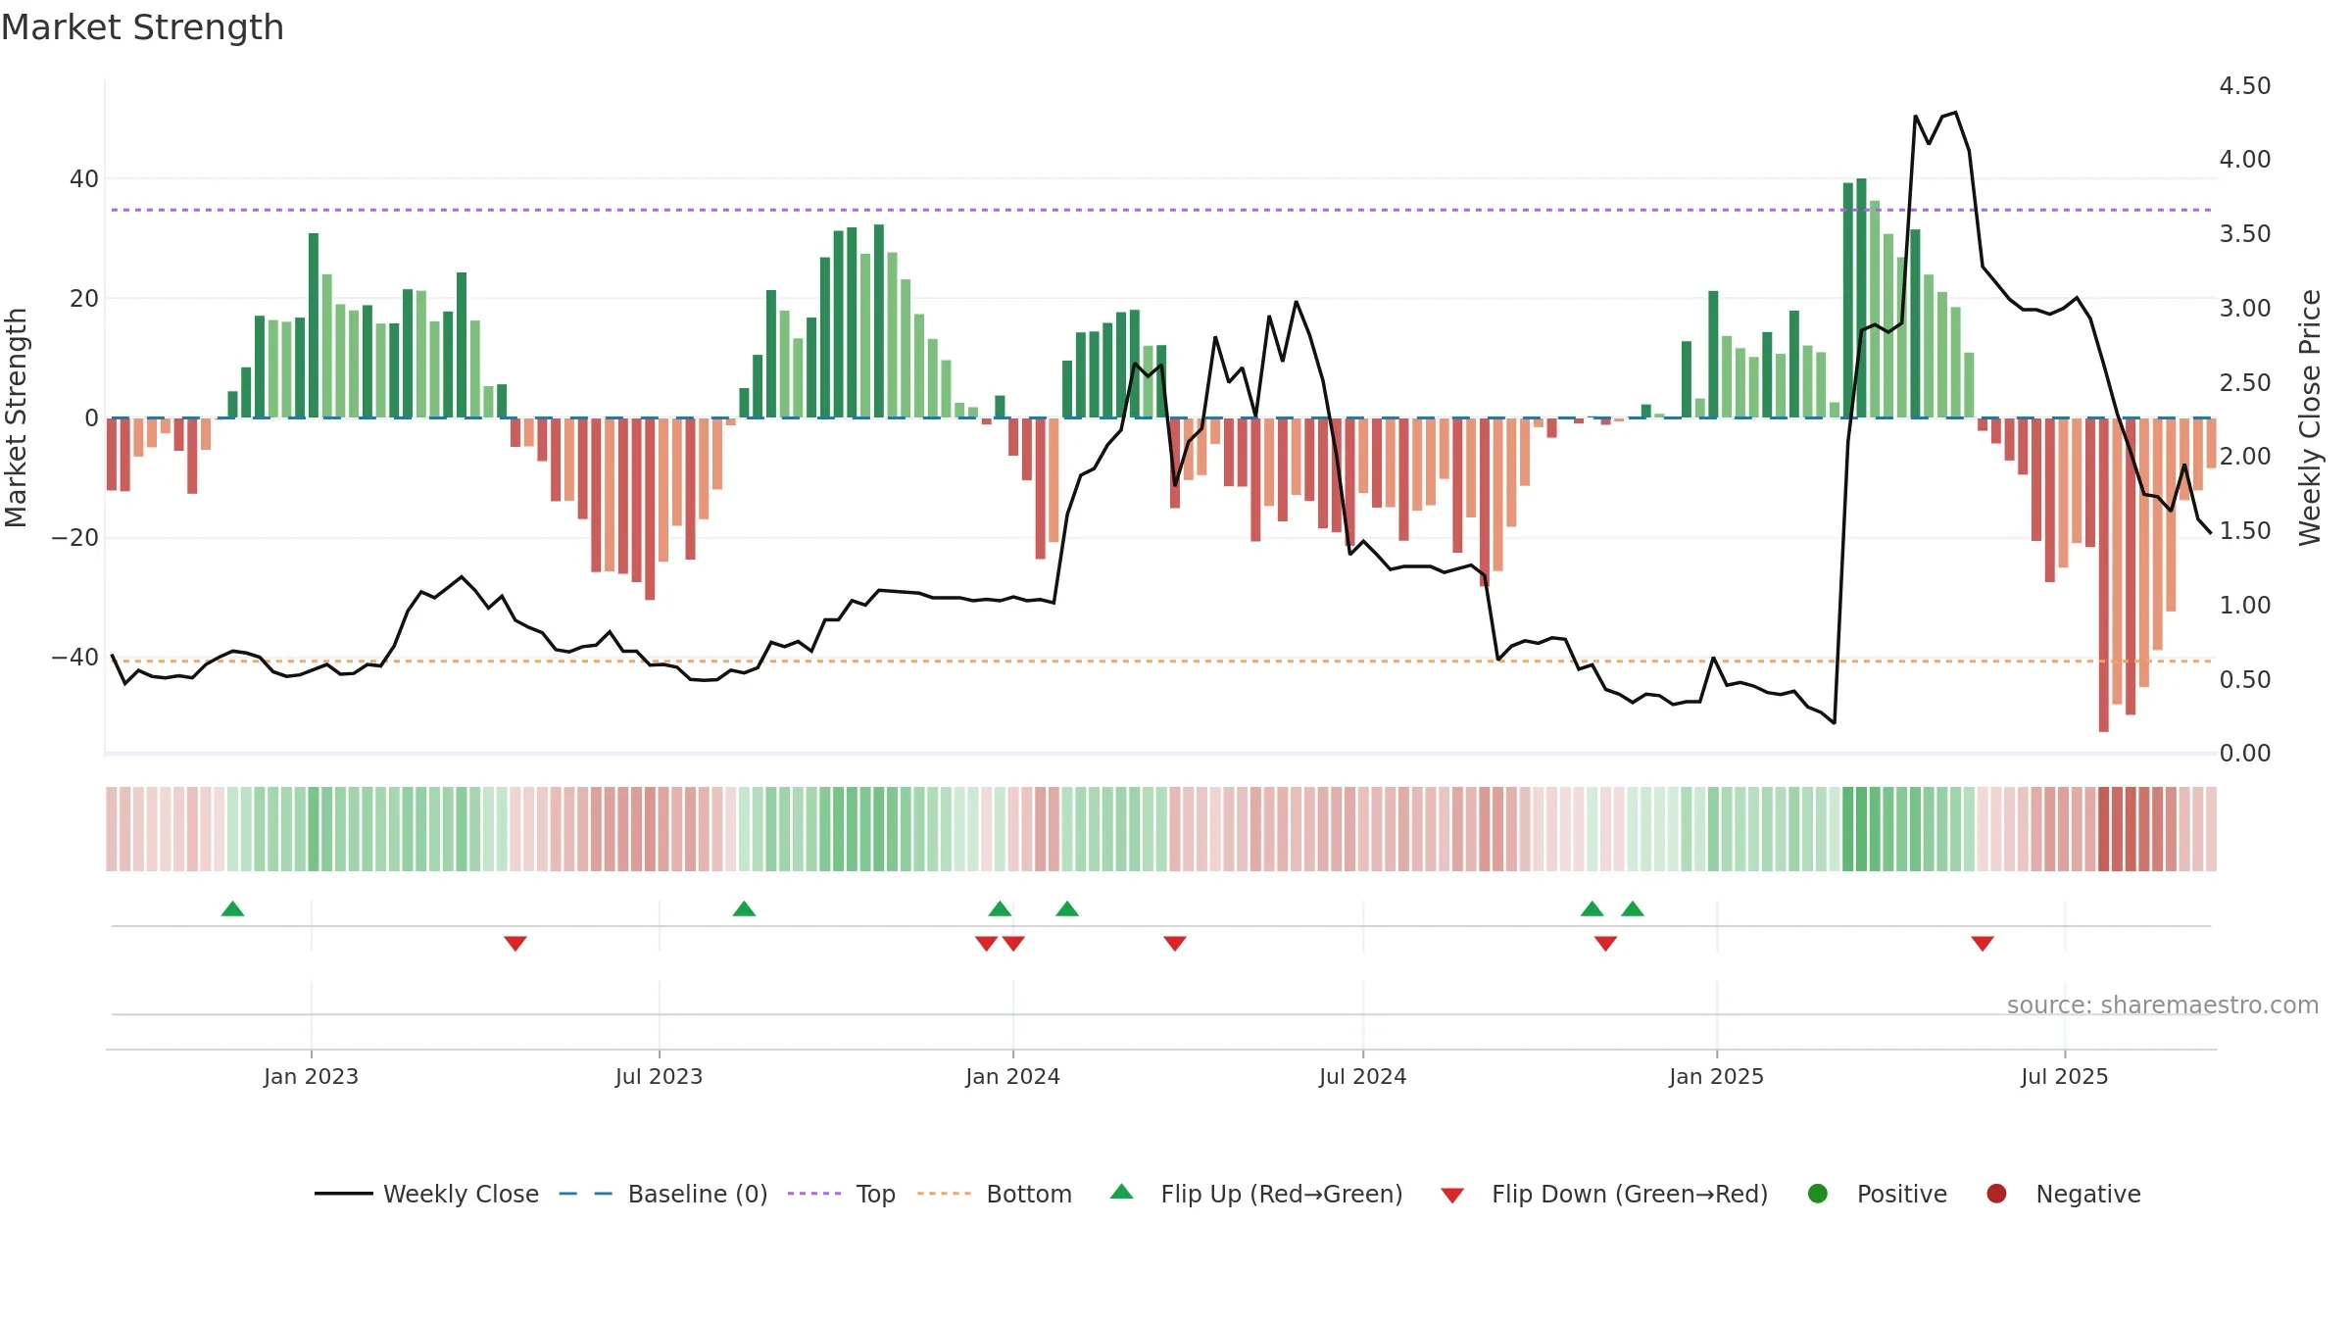Click the Jan 2023 x-axis label

click(x=312, y=1076)
